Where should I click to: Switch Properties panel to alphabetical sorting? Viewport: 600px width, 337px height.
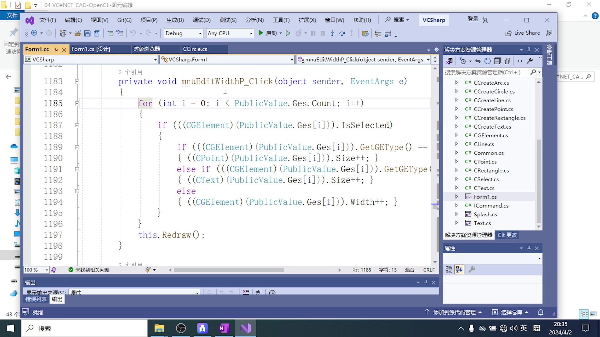459,269
